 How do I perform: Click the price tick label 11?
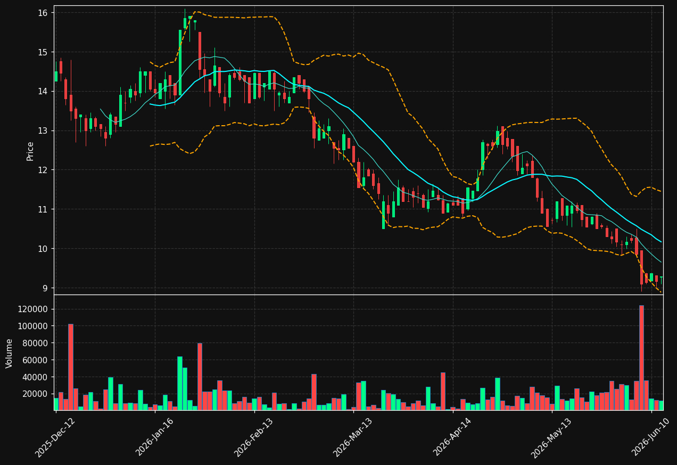pyautogui.click(x=43, y=209)
